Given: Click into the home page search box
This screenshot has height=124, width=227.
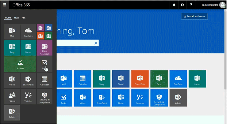Looking at the screenshot, I should (x=78, y=43).
